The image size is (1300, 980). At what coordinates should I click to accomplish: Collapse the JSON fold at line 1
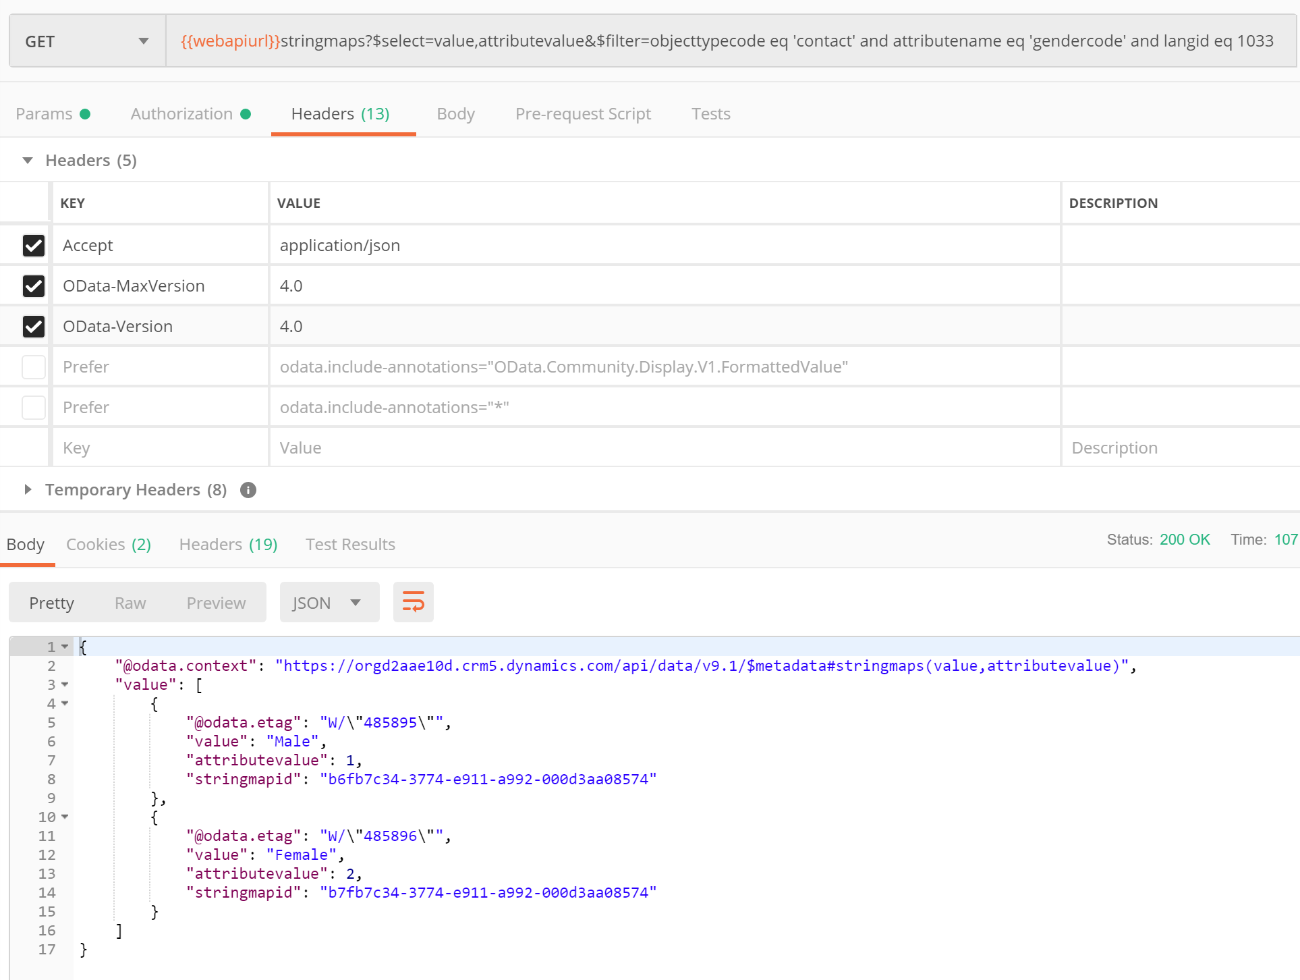65,647
